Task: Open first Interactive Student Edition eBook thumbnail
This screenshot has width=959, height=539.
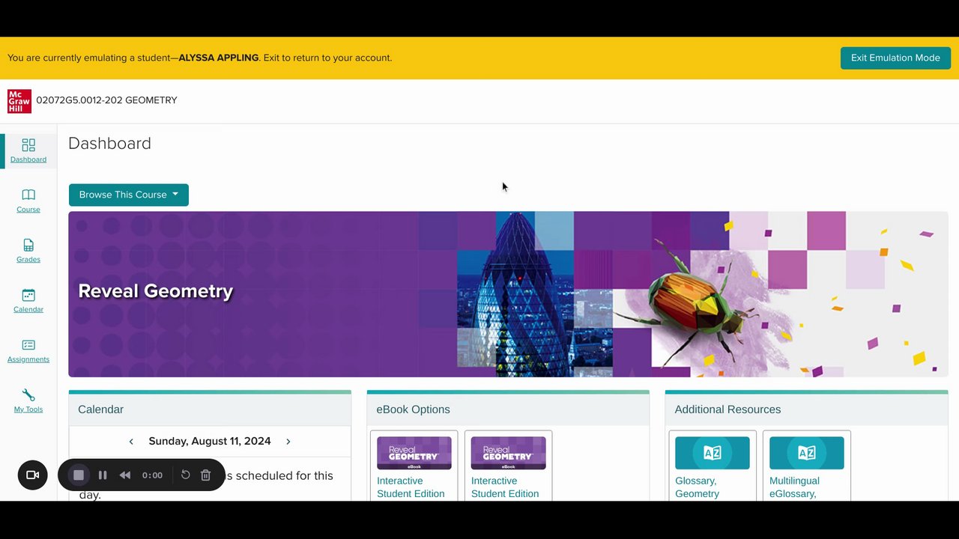Action: [414, 453]
